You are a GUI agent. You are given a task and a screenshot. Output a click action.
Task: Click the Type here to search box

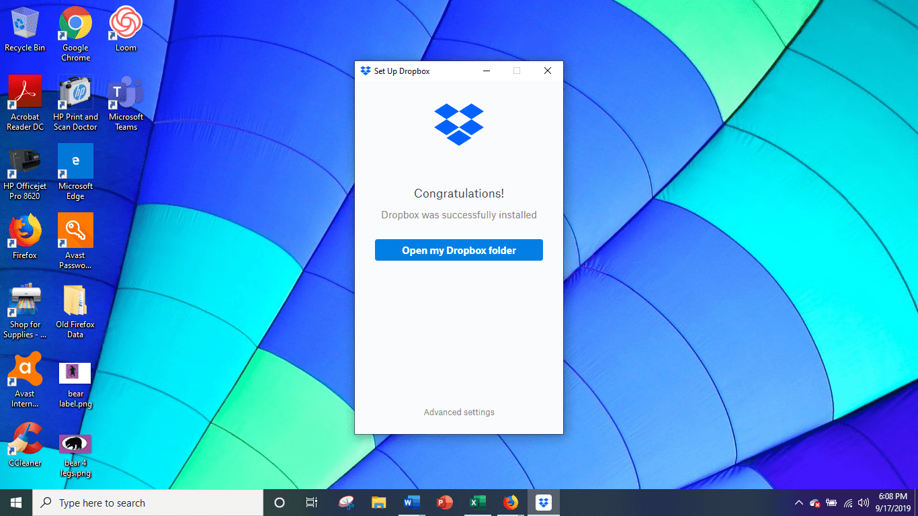point(148,503)
